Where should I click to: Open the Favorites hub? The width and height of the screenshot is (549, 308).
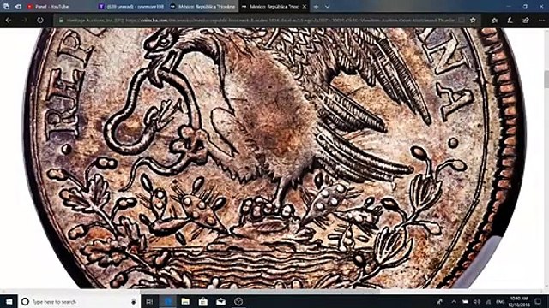(x=495, y=21)
